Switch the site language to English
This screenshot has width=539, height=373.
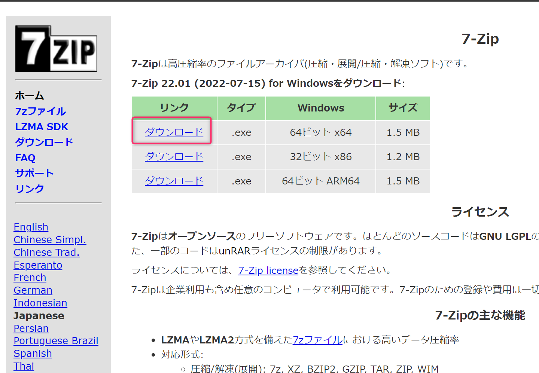pyautogui.click(x=31, y=227)
